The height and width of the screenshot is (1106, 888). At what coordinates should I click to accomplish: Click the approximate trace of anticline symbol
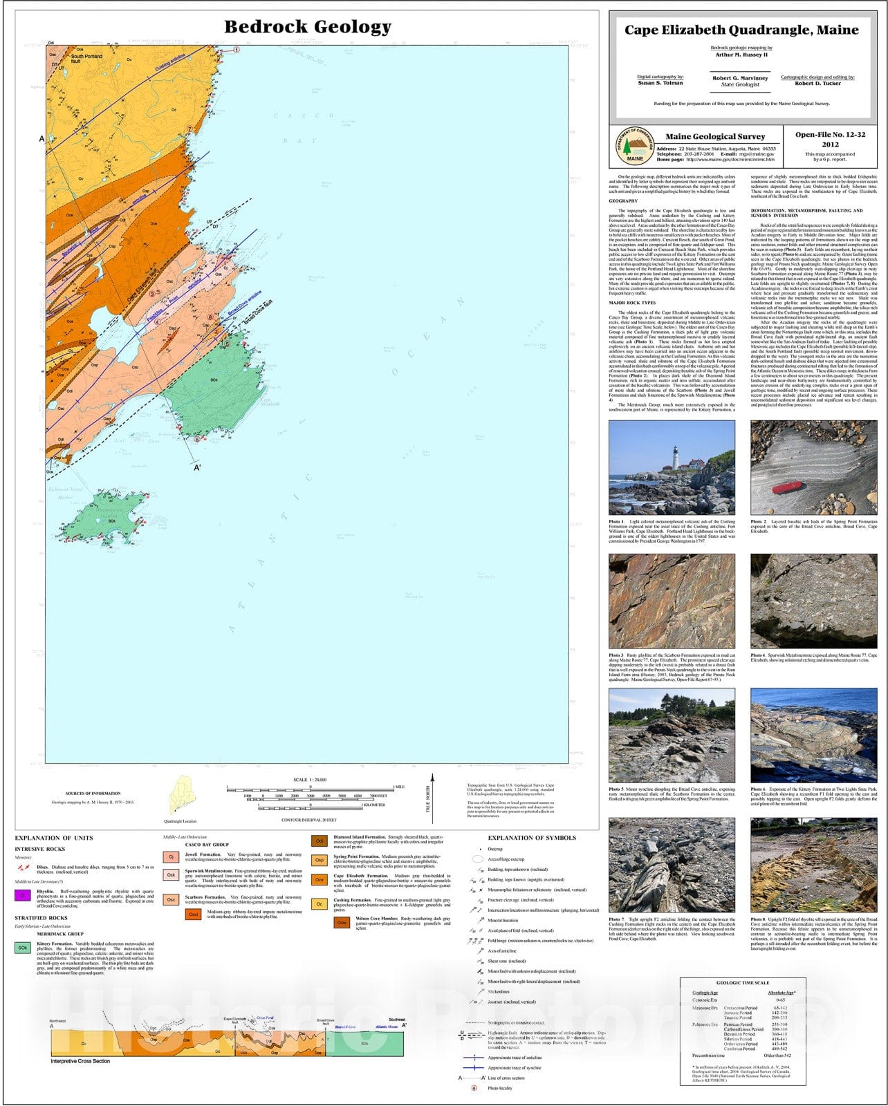[x=474, y=1058]
